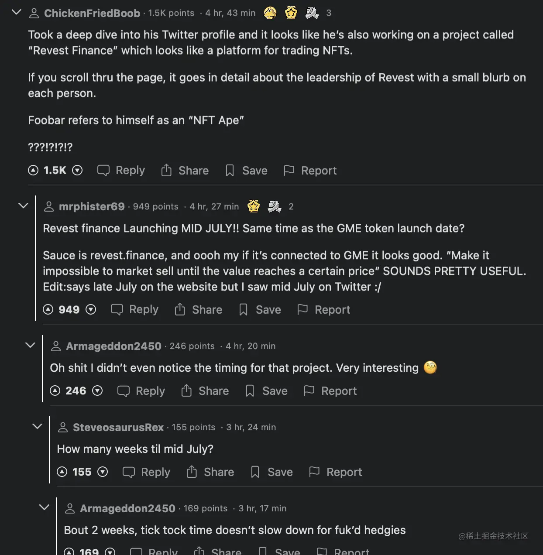Save mrphister69's comment
Image resolution: width=543 pixels, height=555 pixels.
tap(260, 309)
